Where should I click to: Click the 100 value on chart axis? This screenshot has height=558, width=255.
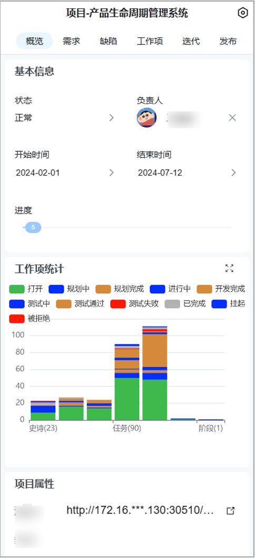click(x=18, y=335)
